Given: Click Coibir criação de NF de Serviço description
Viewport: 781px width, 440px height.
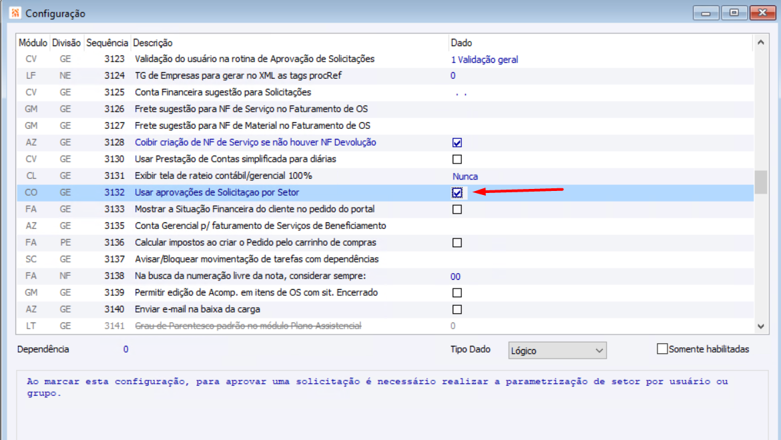Looking at the screenshot, I should pos(255,142).
